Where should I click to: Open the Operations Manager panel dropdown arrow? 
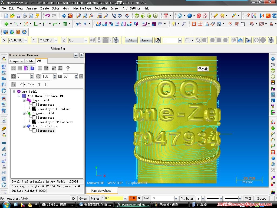(76, 55)
